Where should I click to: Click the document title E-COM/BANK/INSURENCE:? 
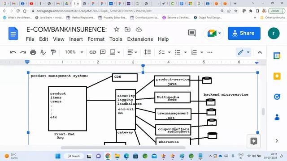pos(67,30)
